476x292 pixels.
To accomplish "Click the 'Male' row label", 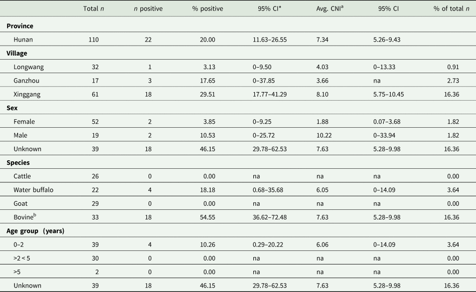I will pyautogui.click(x=23, y=135).
